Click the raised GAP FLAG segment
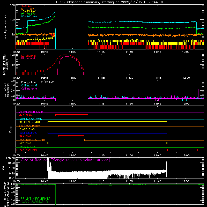 coord(72,115)
